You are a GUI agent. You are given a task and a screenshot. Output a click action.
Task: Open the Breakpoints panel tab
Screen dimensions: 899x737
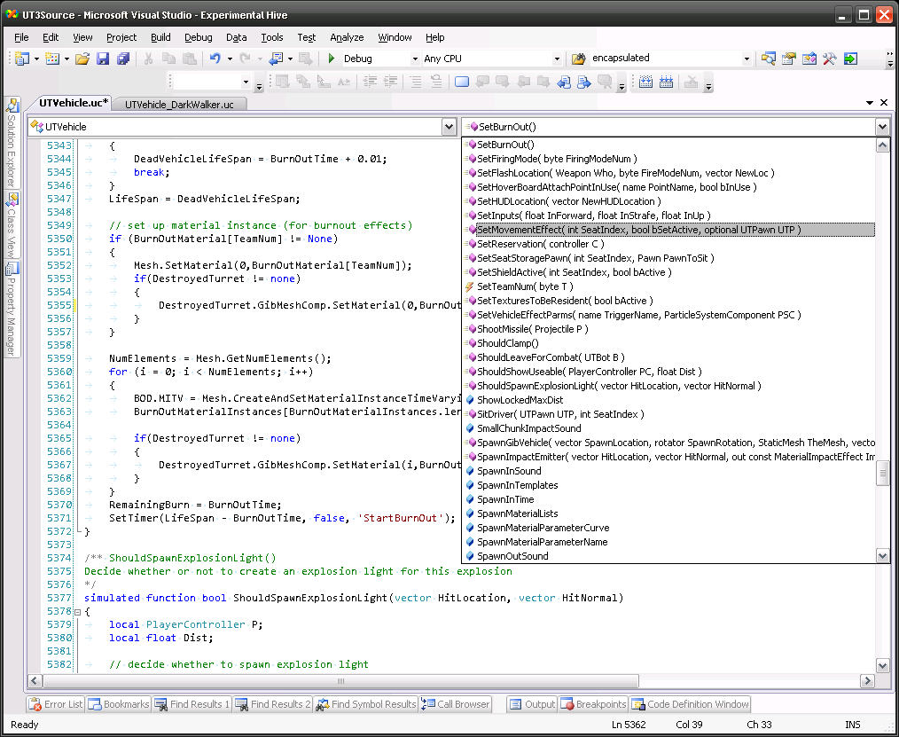pos(594,704)
